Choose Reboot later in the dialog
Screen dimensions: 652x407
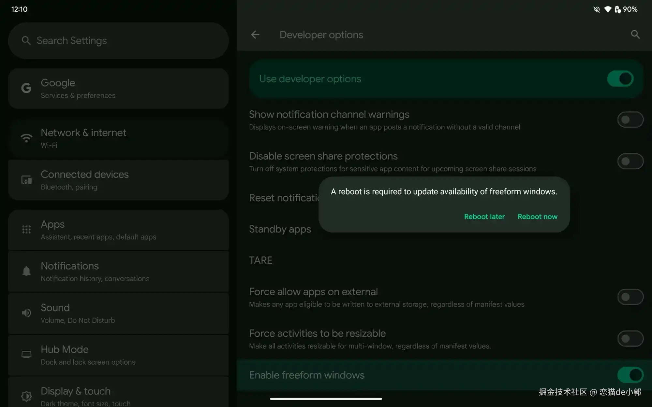point(484,217)
